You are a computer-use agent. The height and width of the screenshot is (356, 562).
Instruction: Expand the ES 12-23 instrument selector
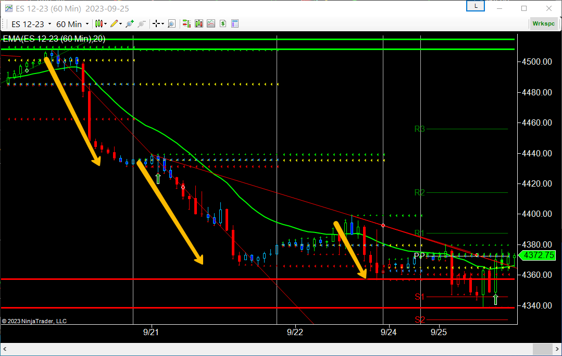tap(49, 24)
